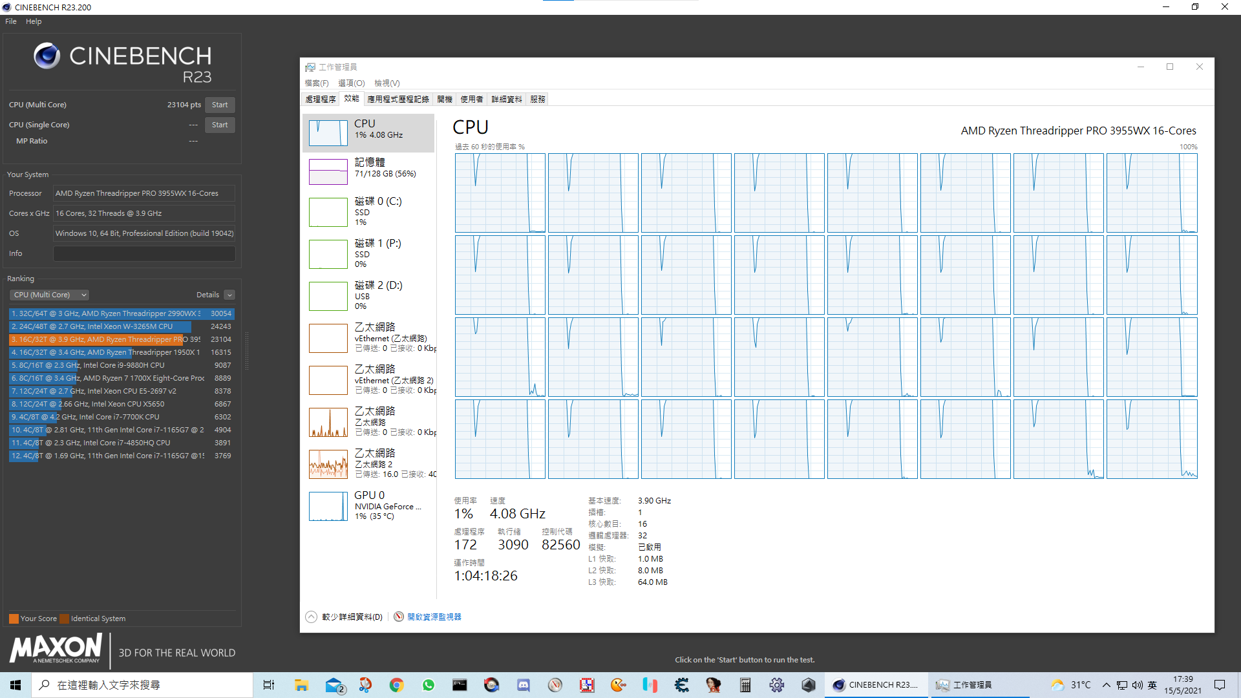The width and height of the screenshot is (1241, 698).
Task: Switch to the 使用者 tab
Action: pos(472,99)
